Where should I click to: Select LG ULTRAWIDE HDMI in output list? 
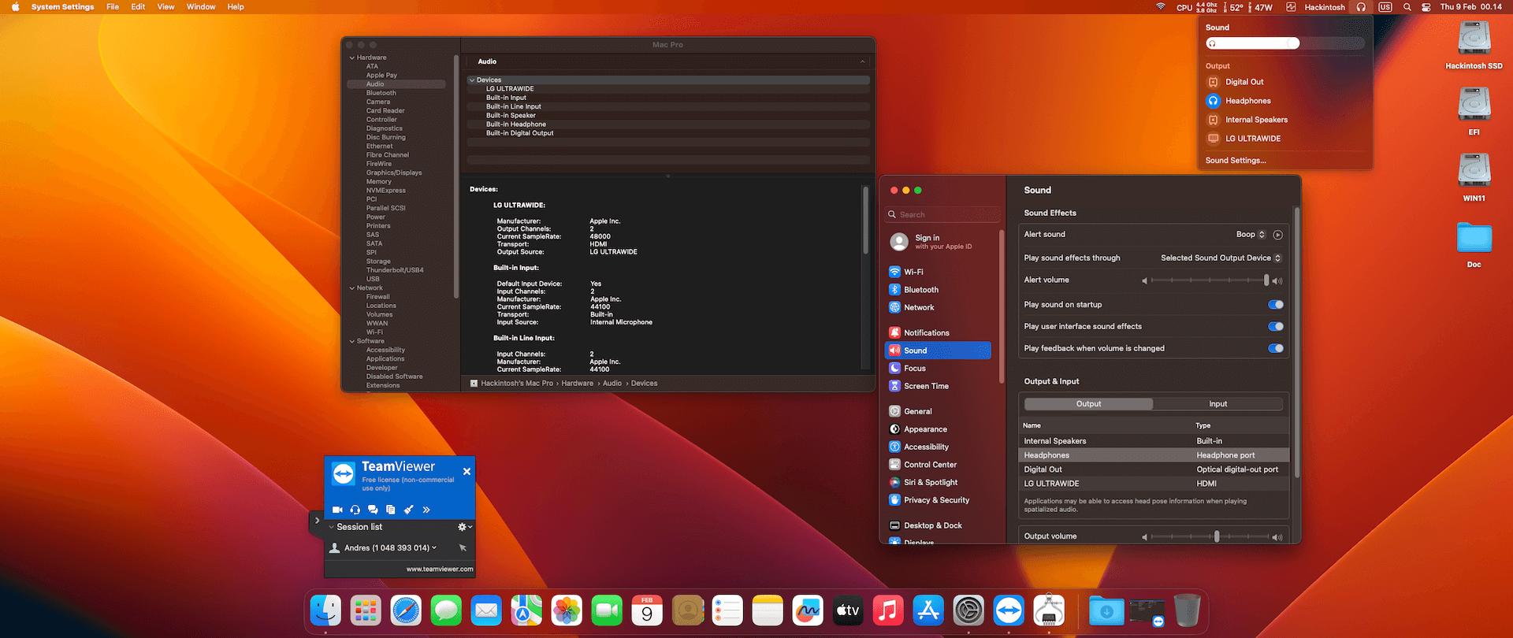click(x=1154, y=484)
